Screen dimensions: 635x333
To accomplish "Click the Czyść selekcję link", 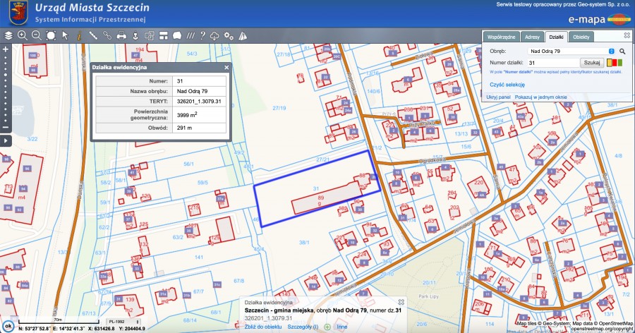I will coord(507,84).
